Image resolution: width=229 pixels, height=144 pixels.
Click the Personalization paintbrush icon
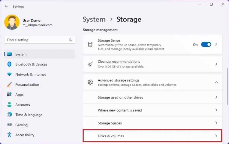(x=9, y=84)
